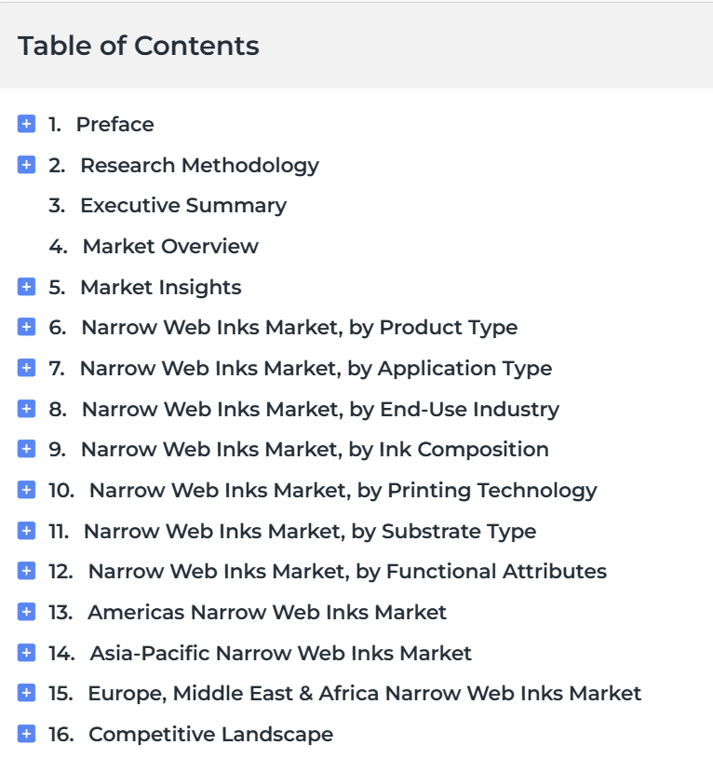Expand plus icon beside by Ink Composition
Image resolution: width=713 pixels, height=772 pixels.
[26, 449]
